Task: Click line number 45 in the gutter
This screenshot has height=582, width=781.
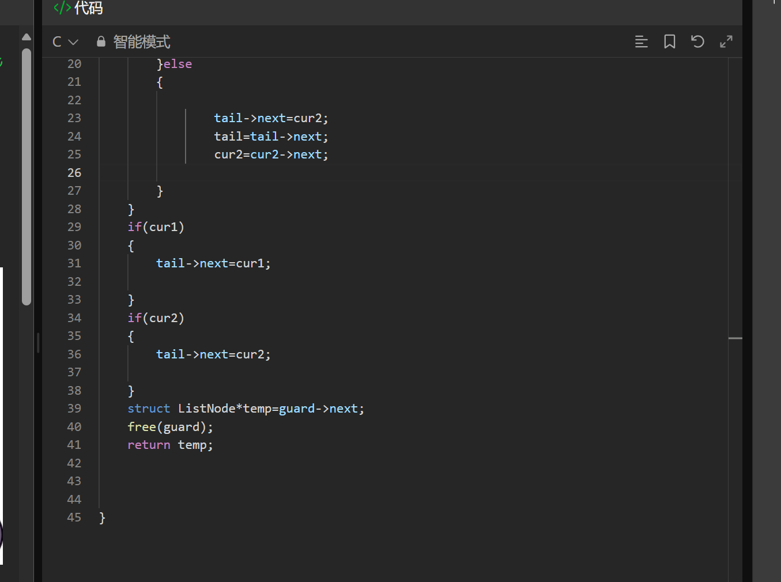Action: [x=74, y=517]
